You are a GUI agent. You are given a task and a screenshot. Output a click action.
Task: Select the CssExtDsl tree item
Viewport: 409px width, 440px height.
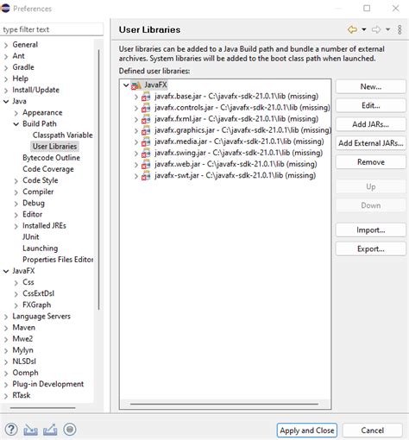pyautogui.click(x=38, y=293)
